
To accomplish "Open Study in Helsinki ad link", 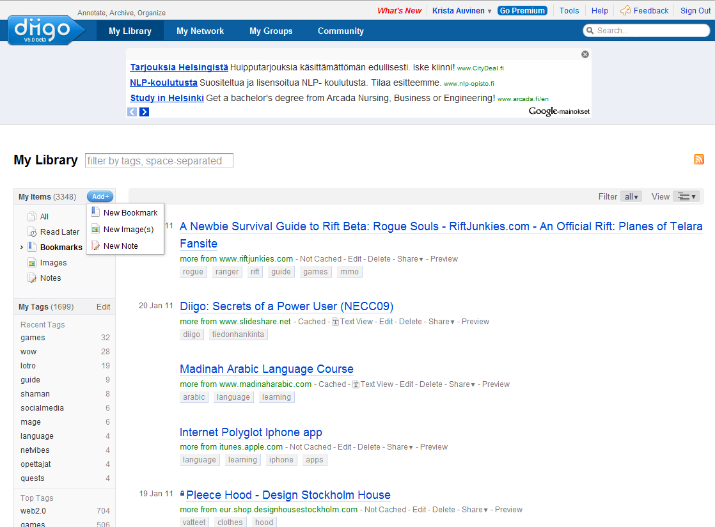I will click(x=167, y=98).
